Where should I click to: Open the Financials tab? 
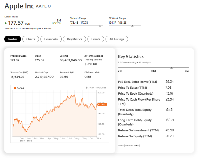coord(51,39)
